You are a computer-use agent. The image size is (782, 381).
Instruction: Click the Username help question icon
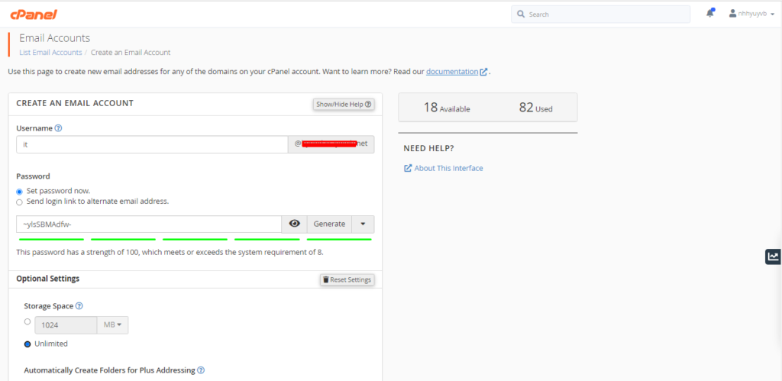coord(58,128)
